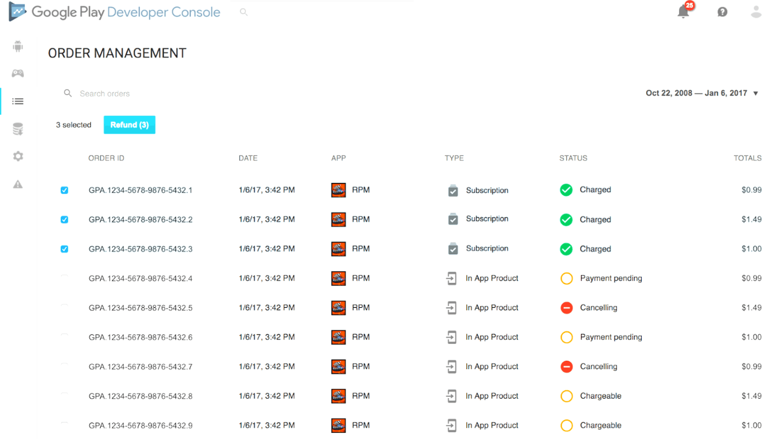
Task: Select the Order management list icon in sidebar
Action: point(18,101)
